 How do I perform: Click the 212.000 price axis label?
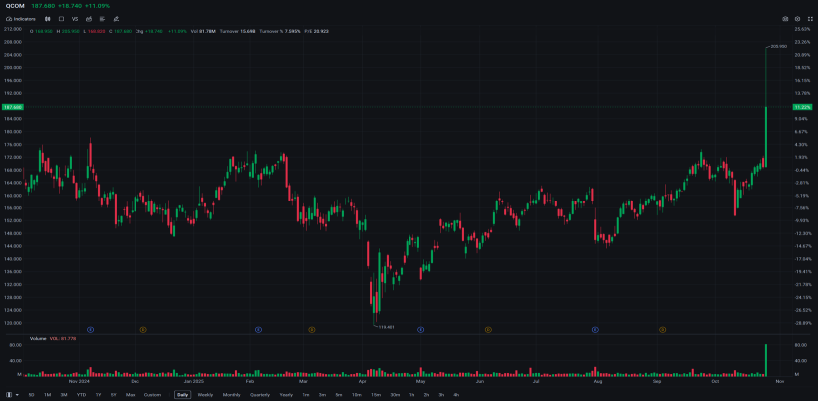coord(13,29)
